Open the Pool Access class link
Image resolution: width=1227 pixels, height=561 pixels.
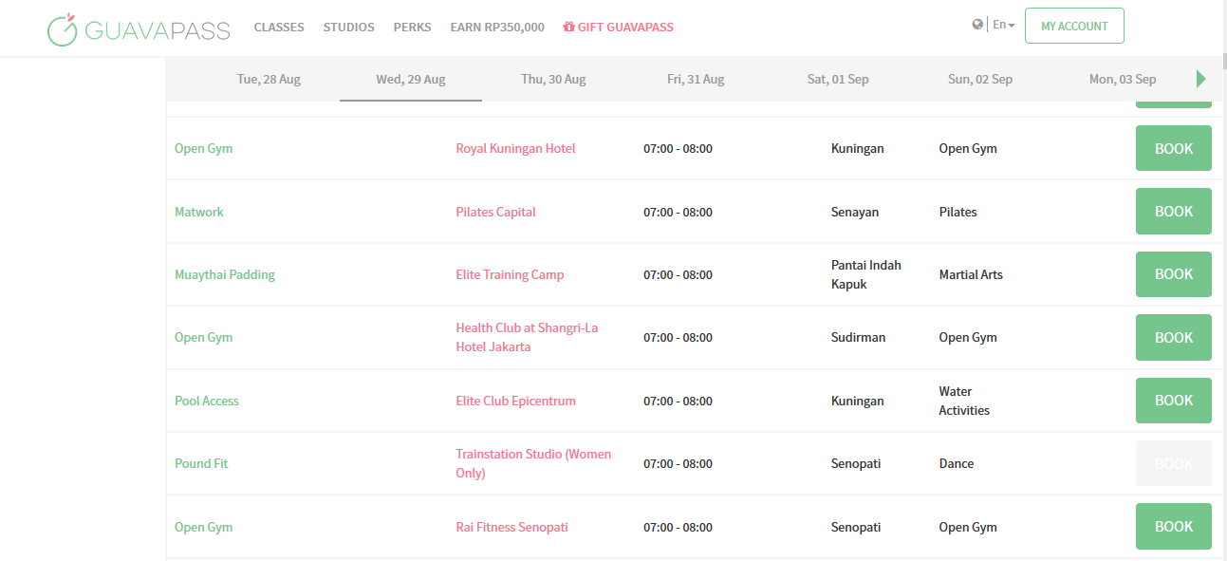pos(207,401)
